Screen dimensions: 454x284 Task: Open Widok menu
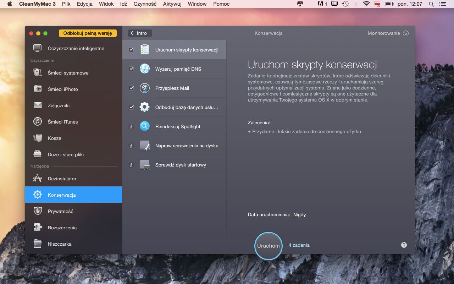[x=106, y=4]
